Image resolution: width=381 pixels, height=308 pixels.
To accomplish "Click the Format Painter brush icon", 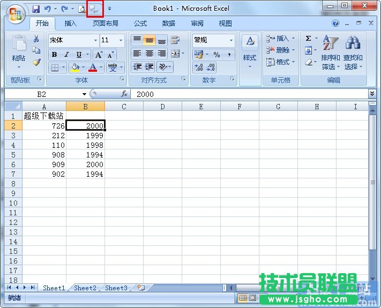I will point(36,62).
